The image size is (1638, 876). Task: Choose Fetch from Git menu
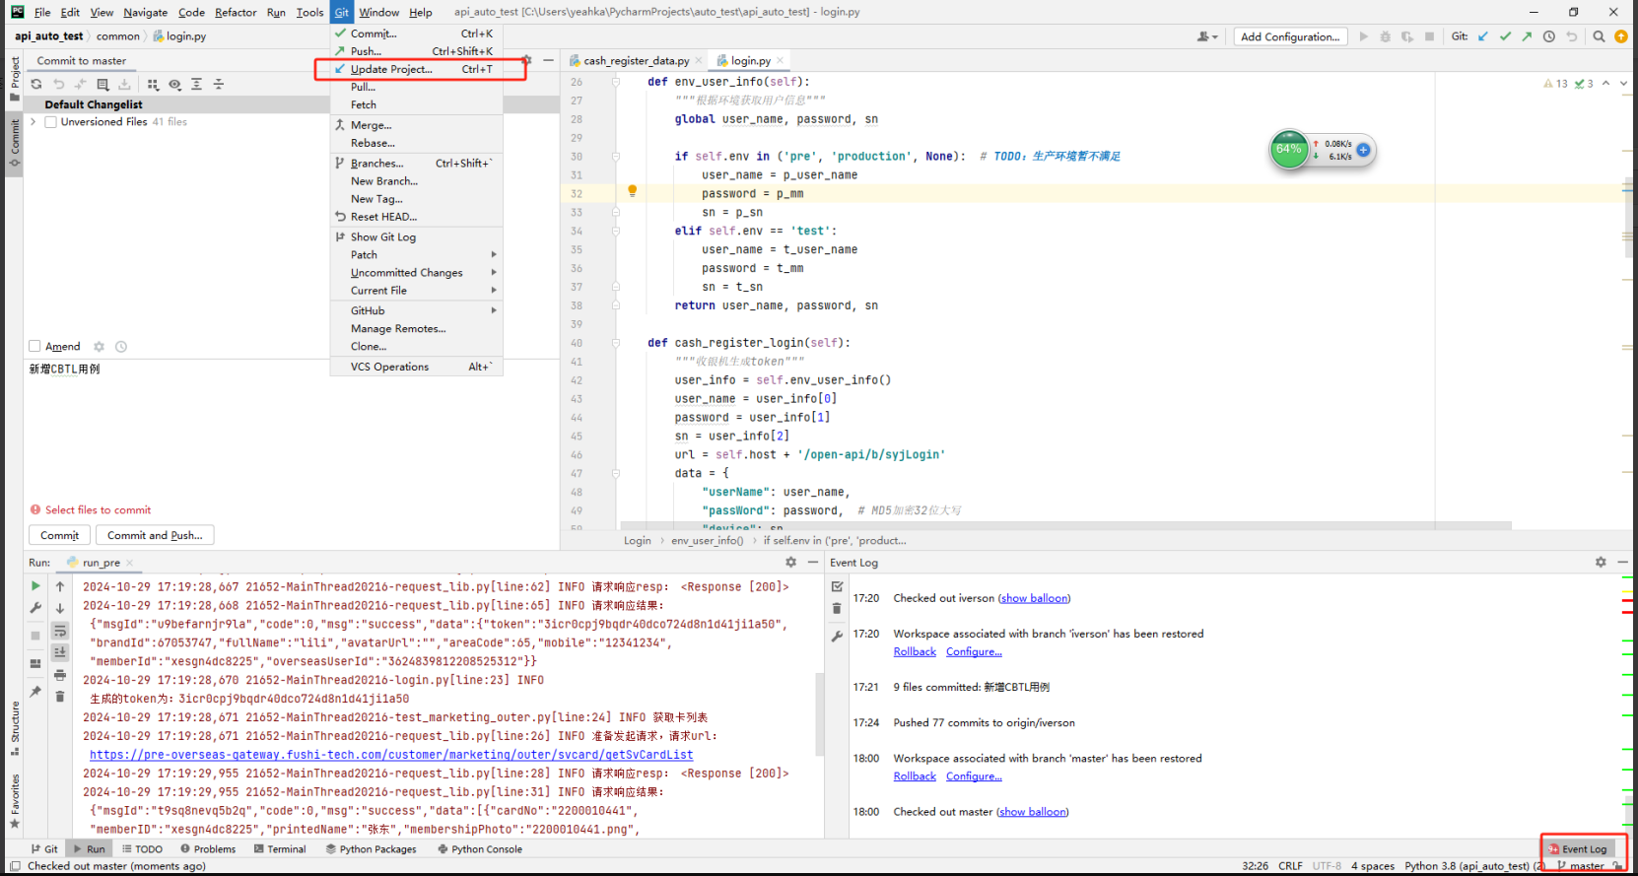point(417,104)
